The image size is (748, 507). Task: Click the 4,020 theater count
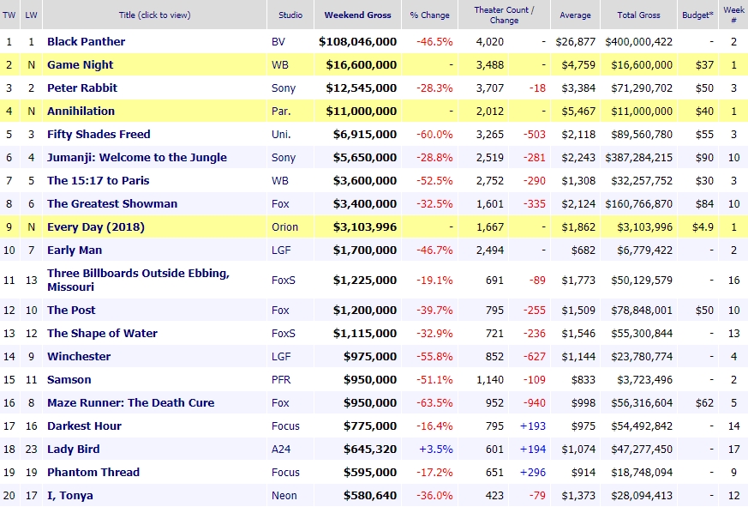(490, 41)
